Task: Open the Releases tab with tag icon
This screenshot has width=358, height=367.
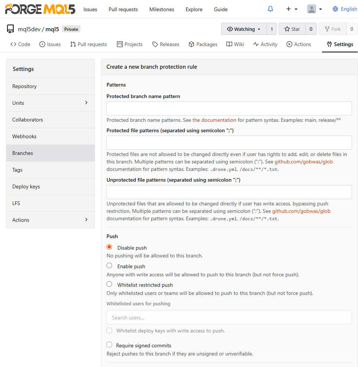Action: (x=166, y=44)
